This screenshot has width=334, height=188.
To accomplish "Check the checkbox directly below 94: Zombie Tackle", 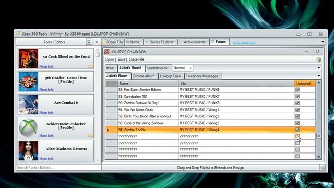I will tap(297, 136).
